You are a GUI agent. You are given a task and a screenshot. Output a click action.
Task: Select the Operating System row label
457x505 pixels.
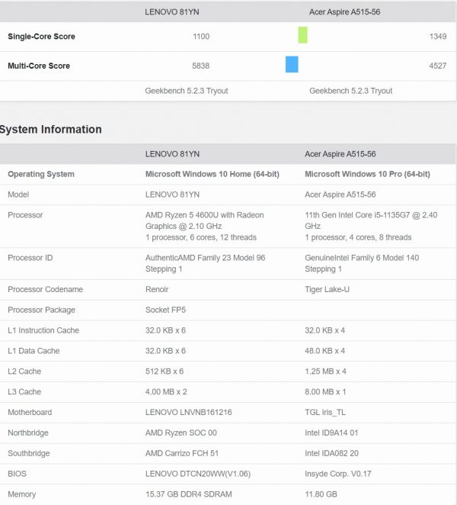click(41, 174)
